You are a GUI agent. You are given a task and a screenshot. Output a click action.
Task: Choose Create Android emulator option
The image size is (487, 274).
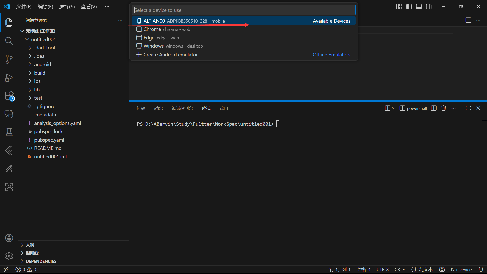click(x=170, y=55)
